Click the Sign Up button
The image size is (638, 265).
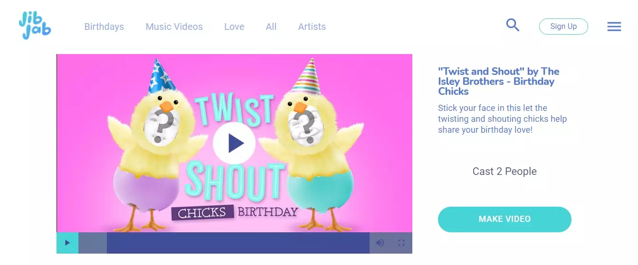tap(563, 27)
